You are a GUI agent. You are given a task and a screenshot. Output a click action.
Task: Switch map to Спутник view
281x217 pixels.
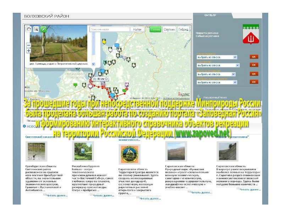pyautogui.click(x=169, y=30)
